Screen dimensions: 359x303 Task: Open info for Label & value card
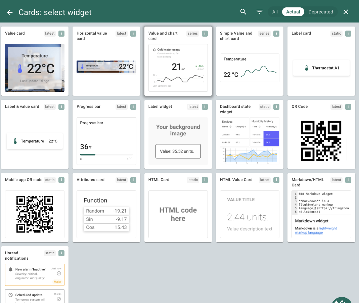pos(61,107)
